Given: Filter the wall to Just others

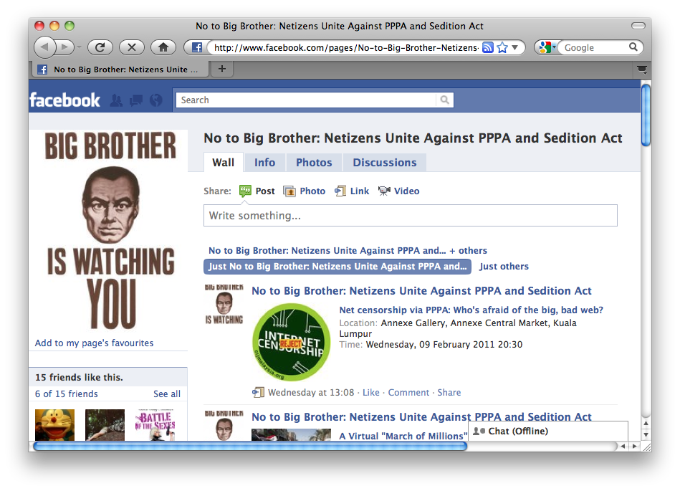Looking at the screenshot, I should pyautogui.click(x=504, y=267).
